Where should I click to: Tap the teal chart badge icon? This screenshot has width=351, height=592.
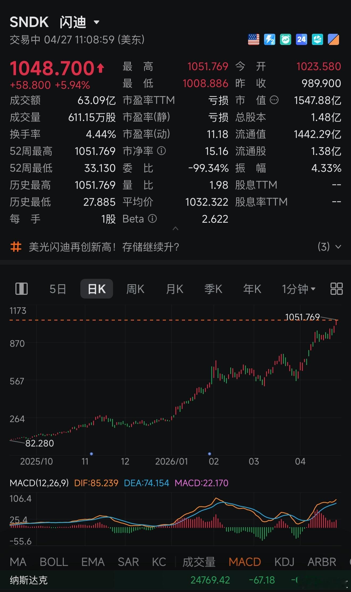(317, 40)
